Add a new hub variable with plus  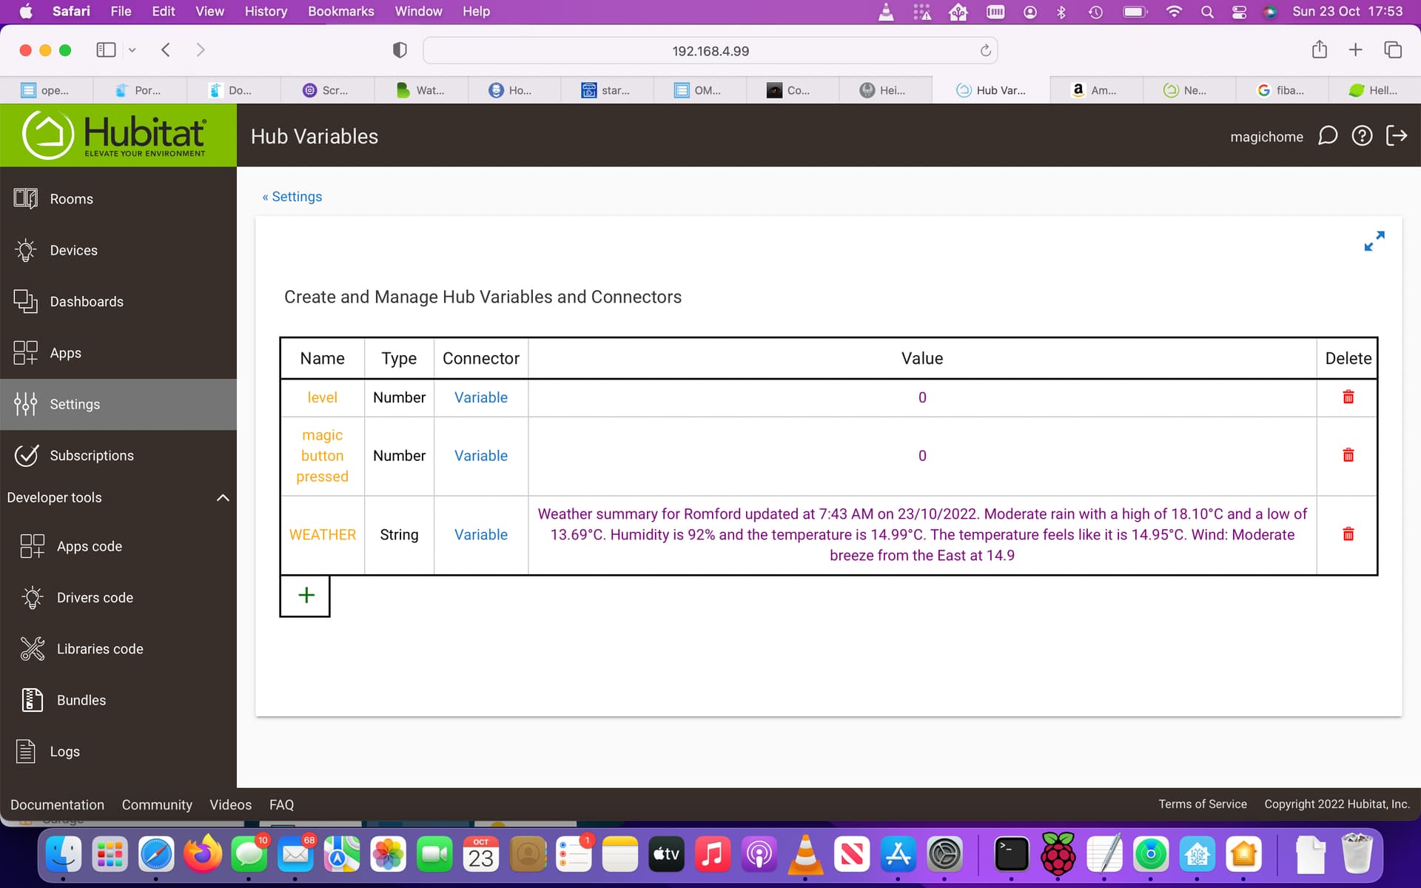(306, 595)
